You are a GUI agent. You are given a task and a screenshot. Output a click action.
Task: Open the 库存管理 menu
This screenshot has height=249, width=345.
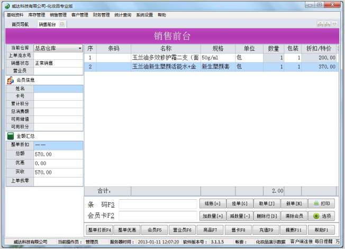click(x=37, y=15)
